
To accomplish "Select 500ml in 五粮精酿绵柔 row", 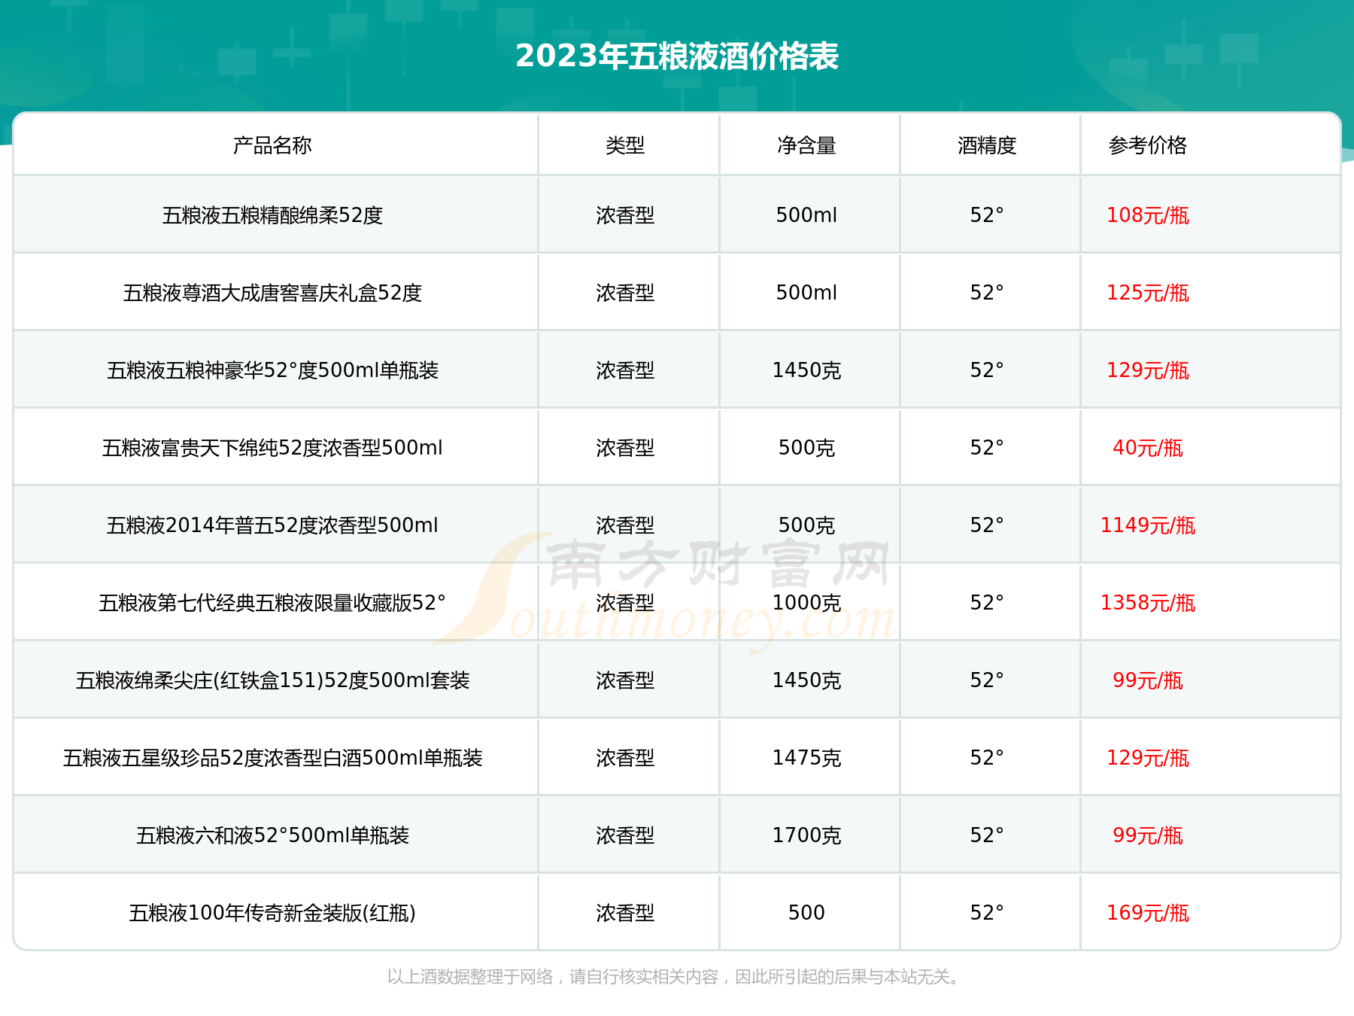I will [x=806, y=215].
